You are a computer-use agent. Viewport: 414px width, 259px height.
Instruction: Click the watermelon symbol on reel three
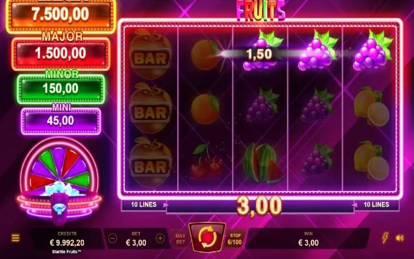[x=263, y=163]
